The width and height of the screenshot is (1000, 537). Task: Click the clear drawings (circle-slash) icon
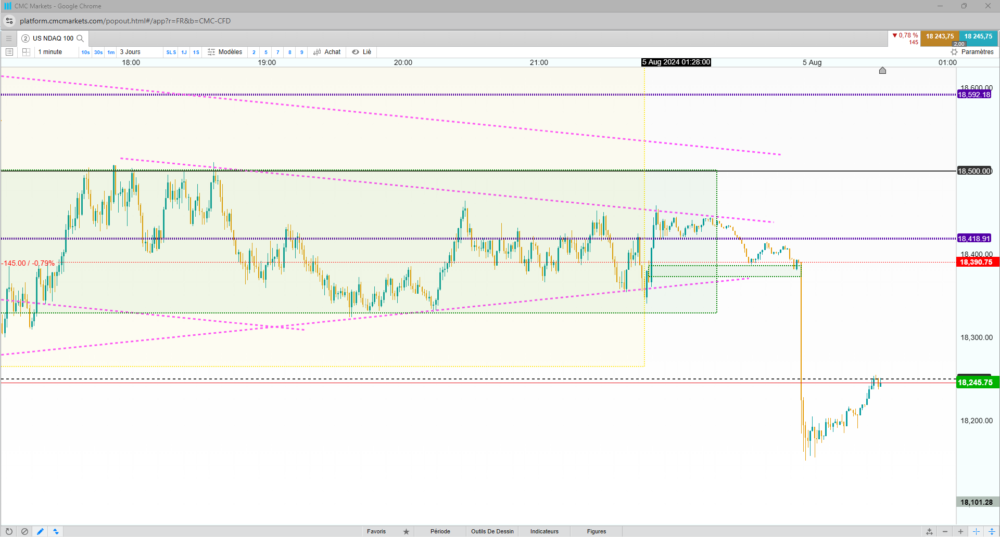(x=24, y=531)
